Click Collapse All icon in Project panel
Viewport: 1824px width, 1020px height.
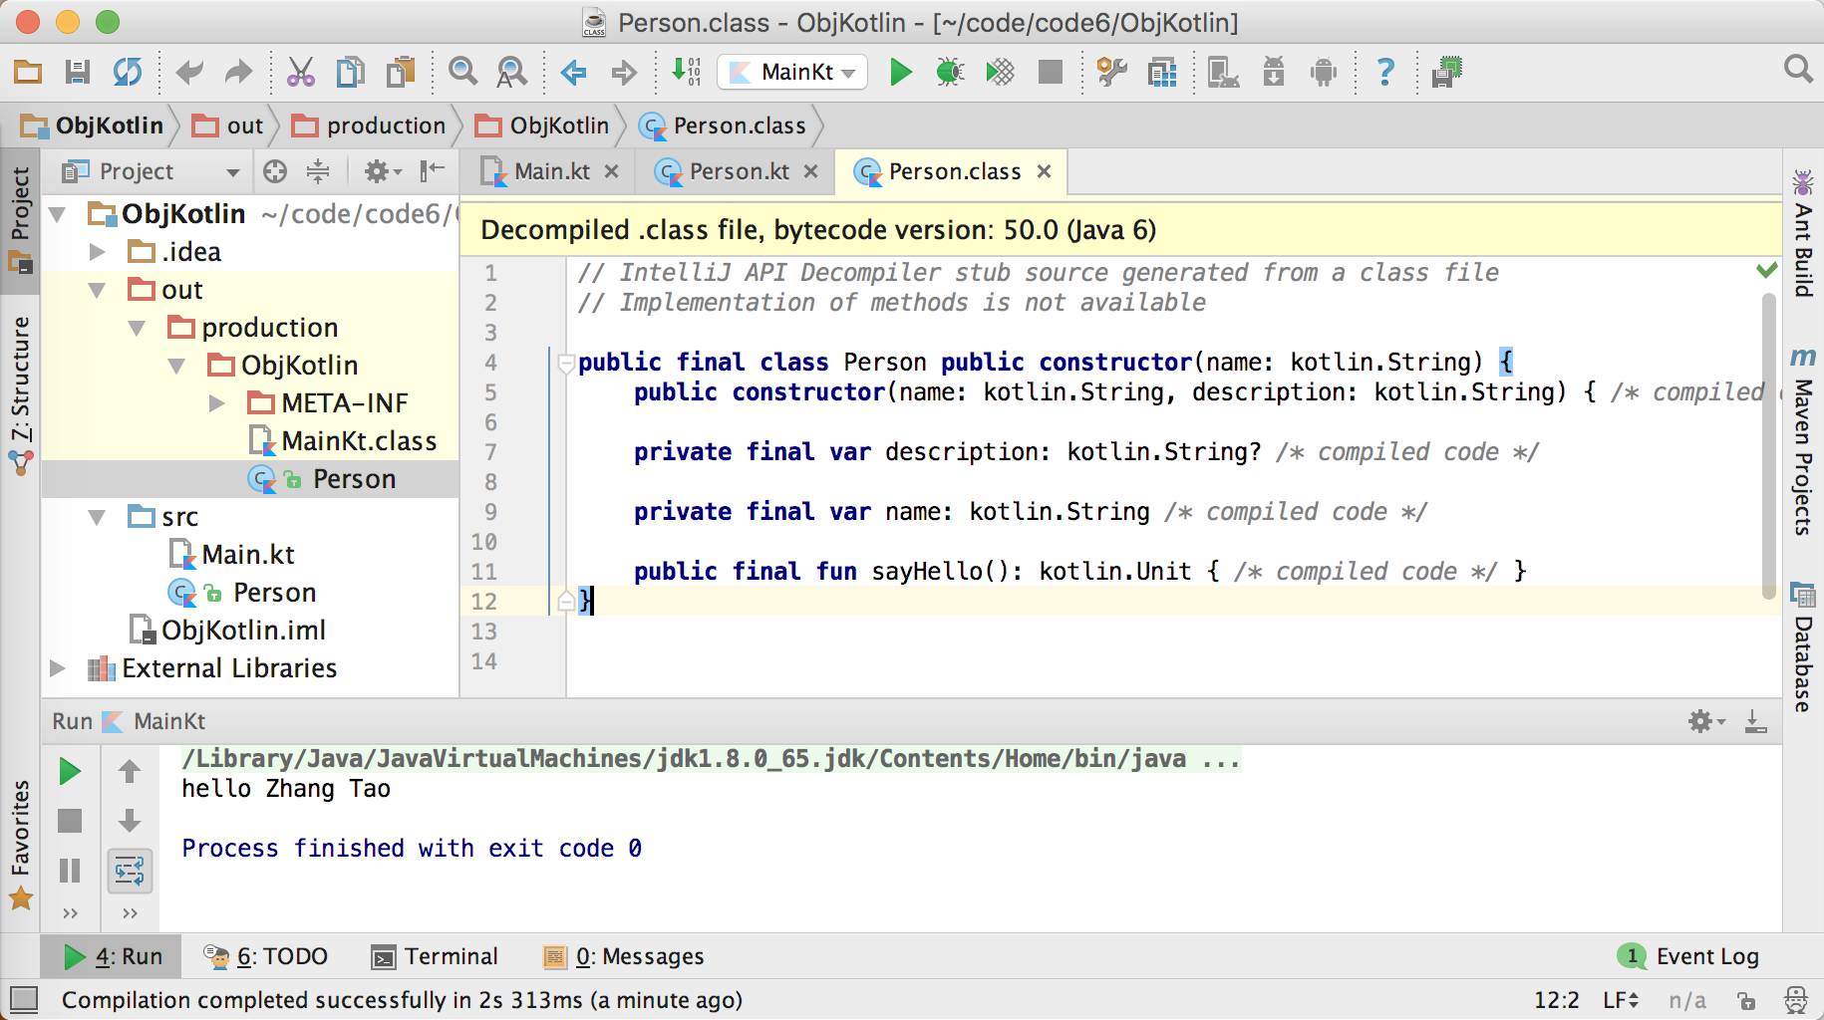tap(318, 172)
